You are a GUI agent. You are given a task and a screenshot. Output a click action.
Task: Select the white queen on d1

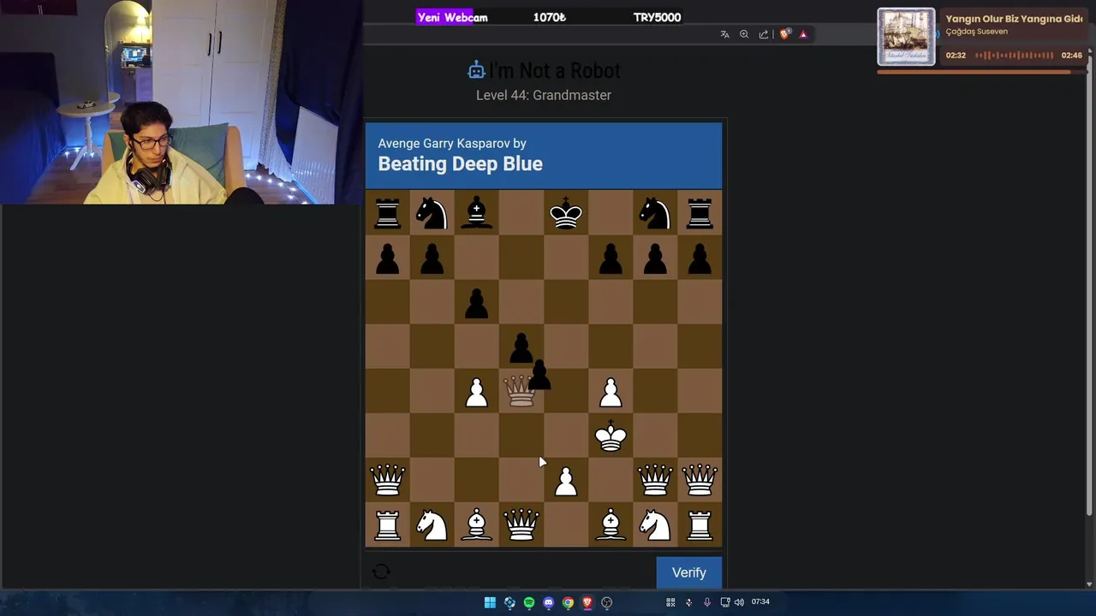521,525
